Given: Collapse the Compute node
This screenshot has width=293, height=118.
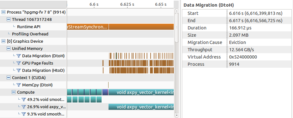Looking at the screenshot, I should [x=14, y=92].
